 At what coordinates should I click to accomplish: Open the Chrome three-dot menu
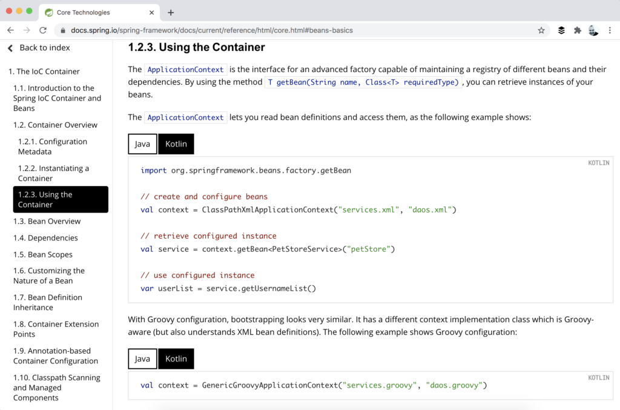tap(610, 30)
